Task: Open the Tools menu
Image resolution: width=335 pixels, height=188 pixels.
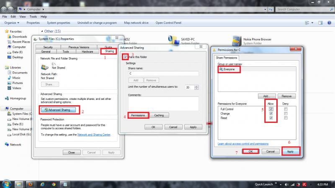Action: [x=32, y=16]
